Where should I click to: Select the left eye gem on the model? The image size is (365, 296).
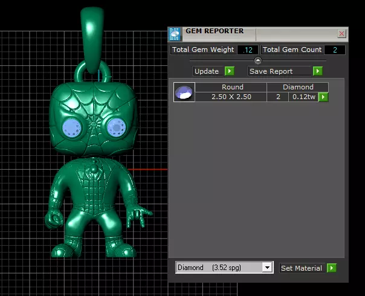72,128
